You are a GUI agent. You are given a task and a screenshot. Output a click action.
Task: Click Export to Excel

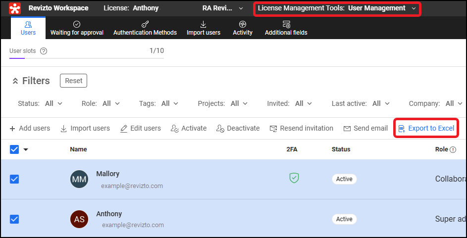(426, 128)
